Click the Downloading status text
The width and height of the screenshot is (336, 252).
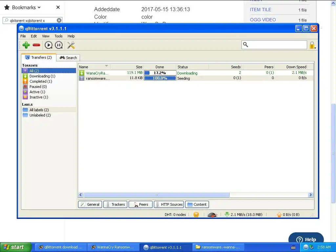(187, 73)
